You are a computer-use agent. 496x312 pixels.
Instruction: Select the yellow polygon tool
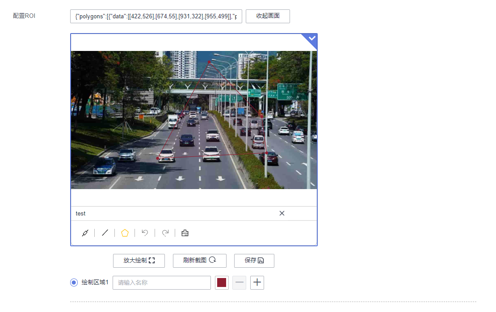click(x=125, y=233)
